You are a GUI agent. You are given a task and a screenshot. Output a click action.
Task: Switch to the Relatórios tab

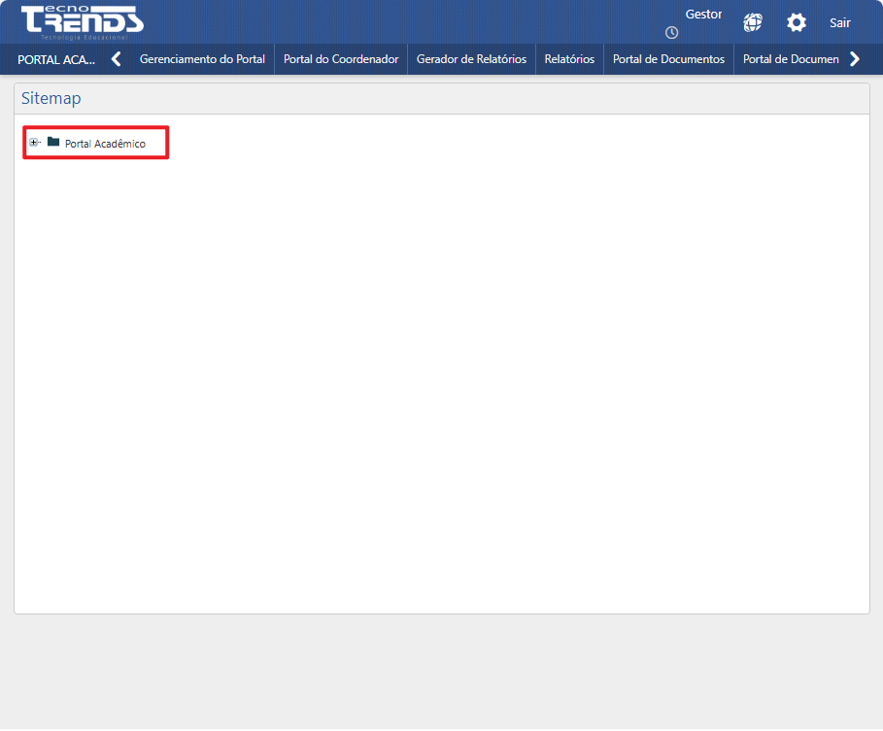click(x=569, y=58)
